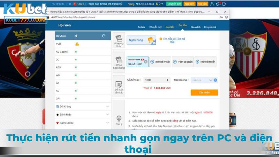
Task: Refresh the TK Chính balance
Action: pos(104,36)
